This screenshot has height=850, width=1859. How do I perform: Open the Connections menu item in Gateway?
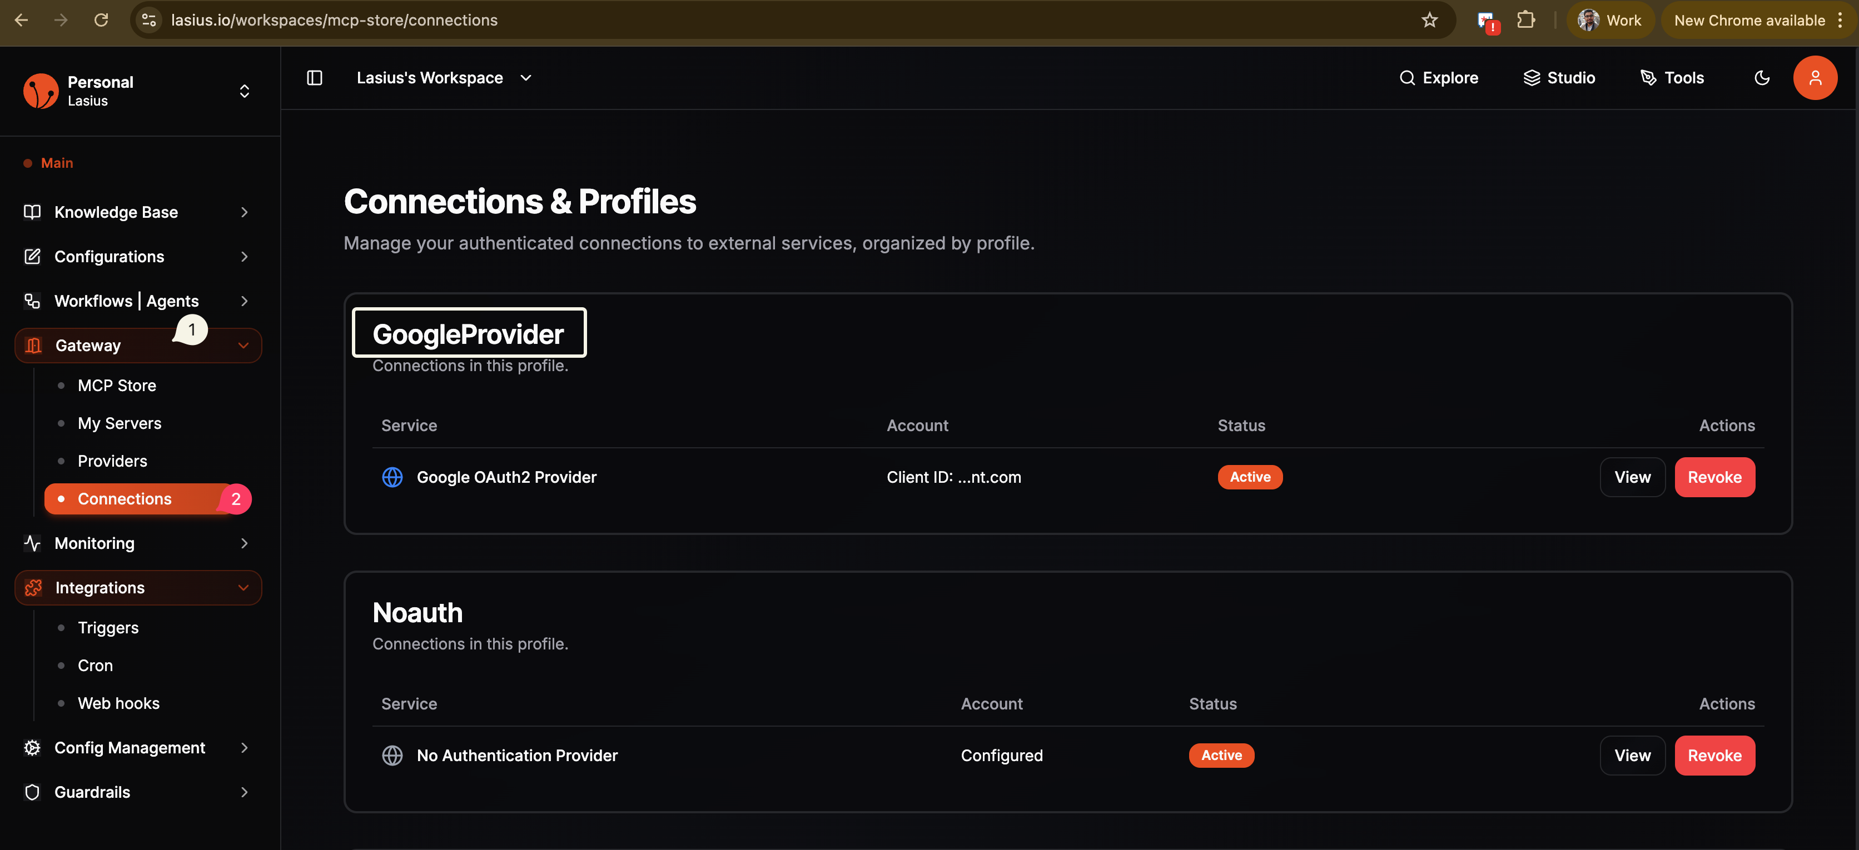124,498
